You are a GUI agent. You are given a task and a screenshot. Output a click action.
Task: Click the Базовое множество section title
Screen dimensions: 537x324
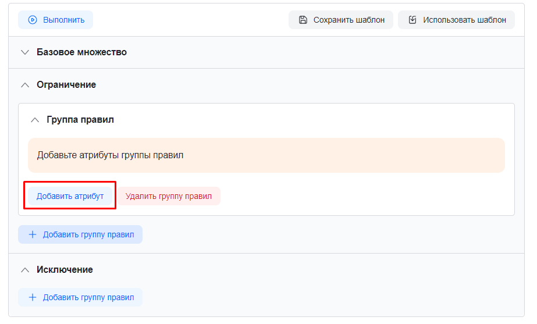tap(81, 52)
